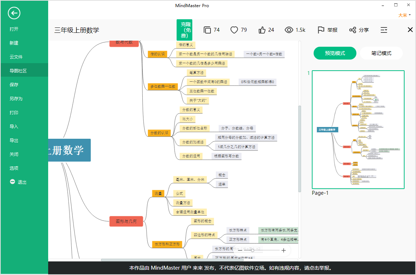Click the 进率 node

pyautogui.click(x=222, y=184)
